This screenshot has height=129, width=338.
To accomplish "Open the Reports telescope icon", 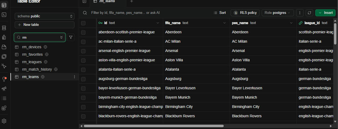I will coord(4,89).
